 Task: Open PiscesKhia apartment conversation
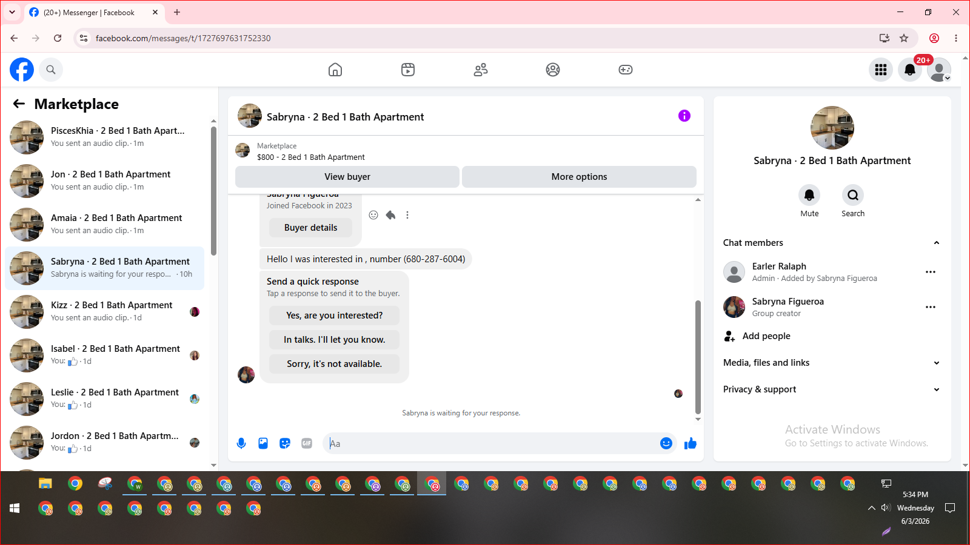click(104, 137)
